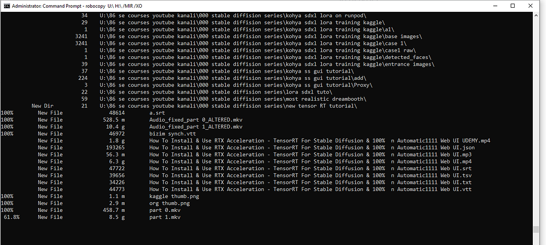Image resolution: width=546 pixels, height=245 pixels.
Task: Click the file name ending 'Web UI.json'
Action: click(312, 147)
